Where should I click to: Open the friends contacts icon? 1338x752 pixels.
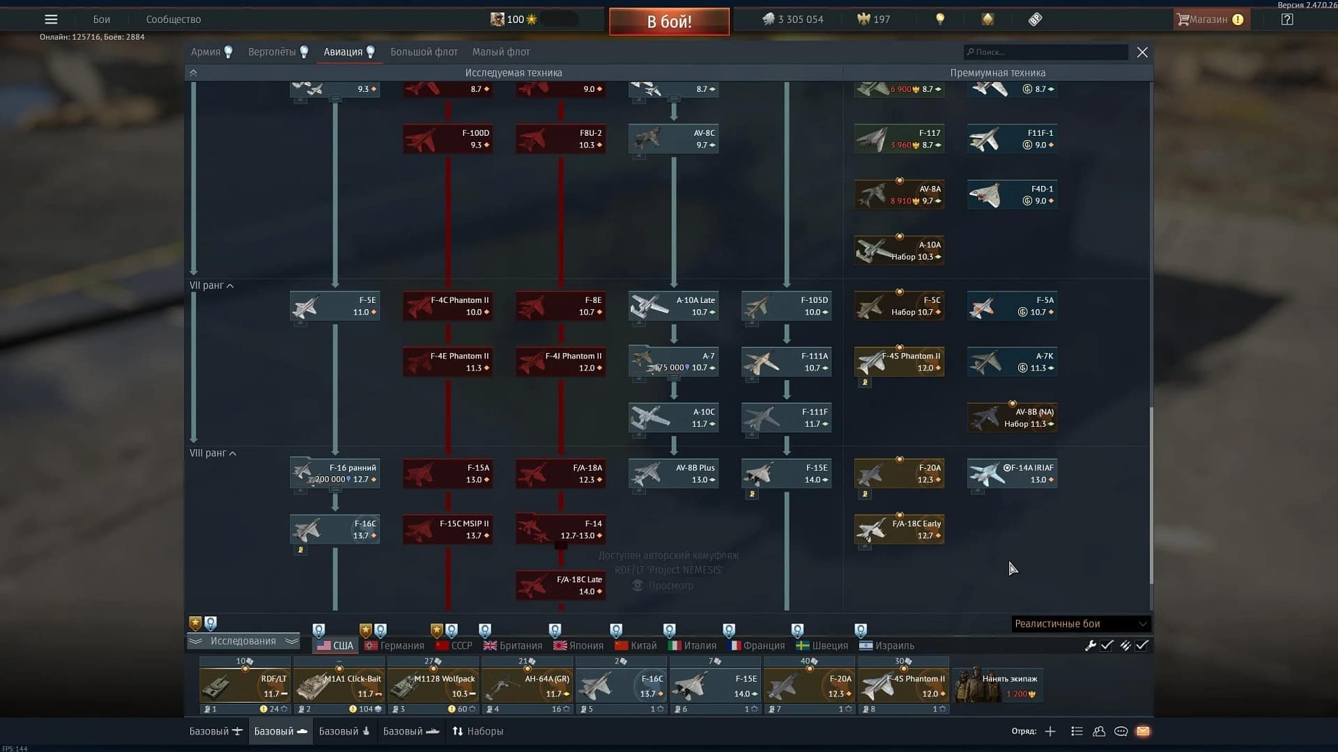click(1099, 731)
